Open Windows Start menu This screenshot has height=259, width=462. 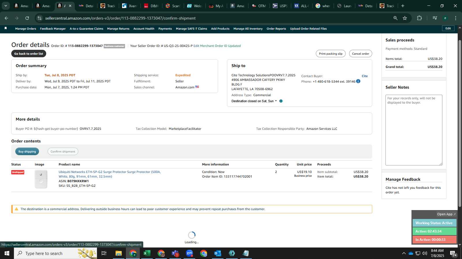(7, 253)
